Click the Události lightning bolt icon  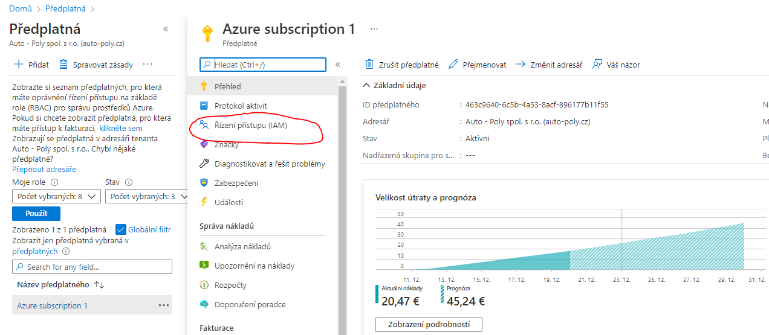[204, 202]
